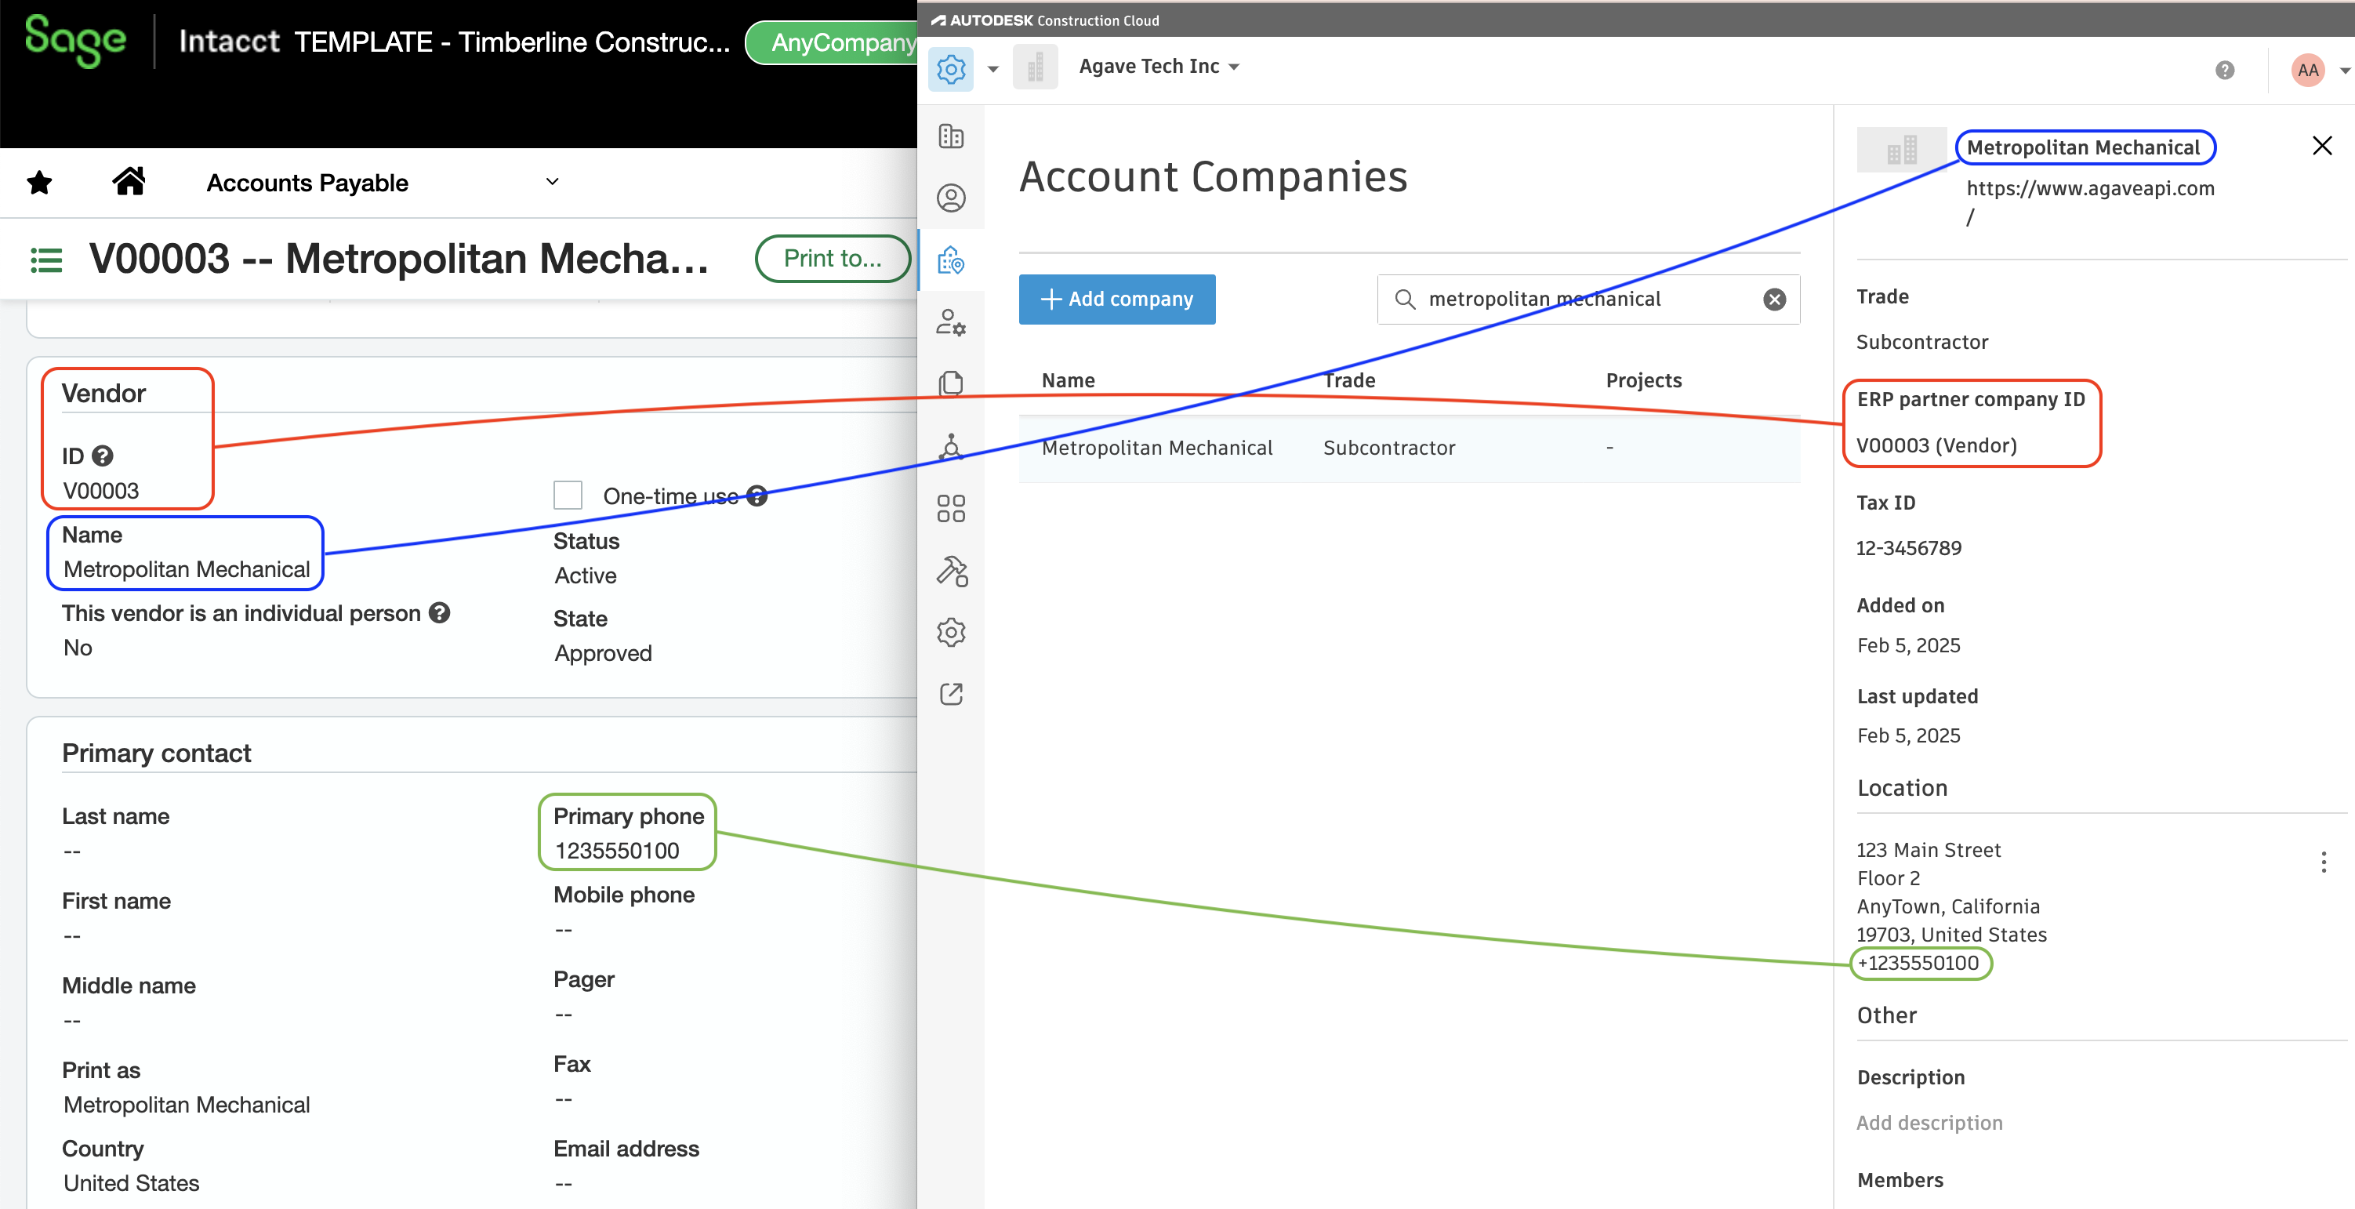Click Metropolitan Mechanical name in details panel
Image resolution: width=2355 pixels, height=1209 pixels.
pos(2082,147)
